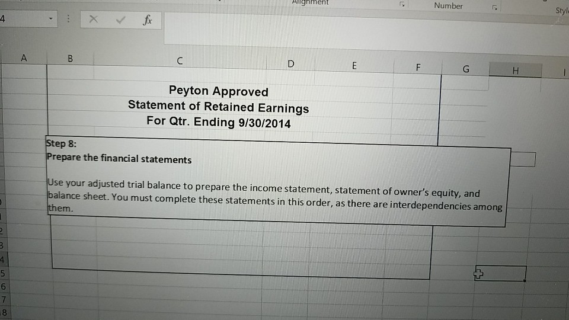Click the 'Use your adjusted trial balance' paragraph
569x320 pixels.
click(x=274, y=196)
